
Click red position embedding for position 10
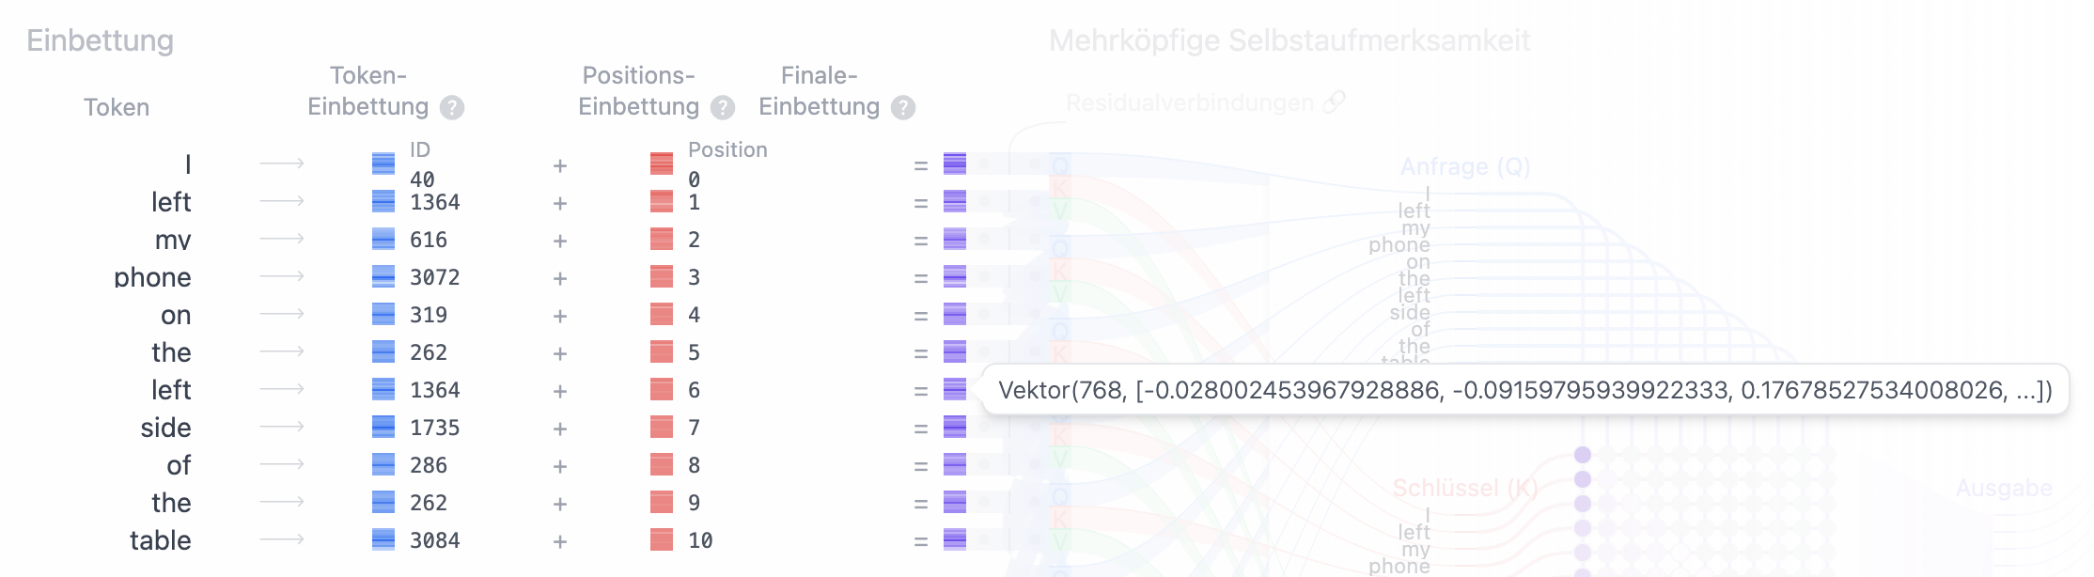(x=662, y=540)
